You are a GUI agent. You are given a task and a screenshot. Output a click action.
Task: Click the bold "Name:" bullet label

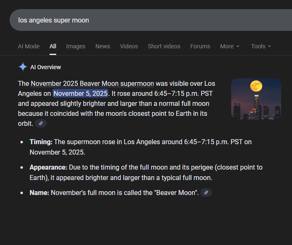tap(39, 193)
